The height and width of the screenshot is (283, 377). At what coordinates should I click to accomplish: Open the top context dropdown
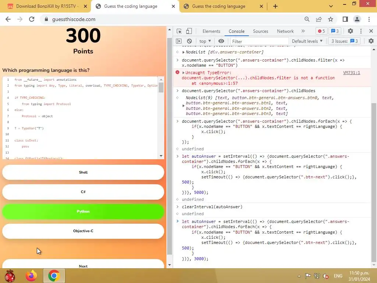click(x=205, y=41)
